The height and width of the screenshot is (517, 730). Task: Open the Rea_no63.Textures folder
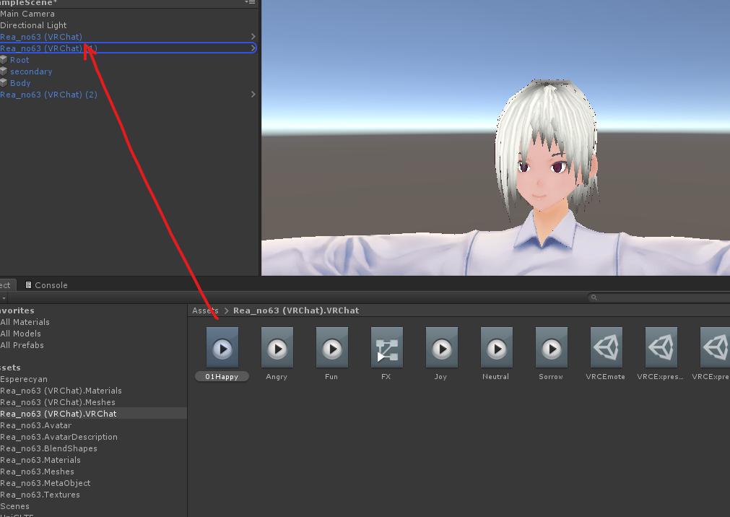pos(40,495)
